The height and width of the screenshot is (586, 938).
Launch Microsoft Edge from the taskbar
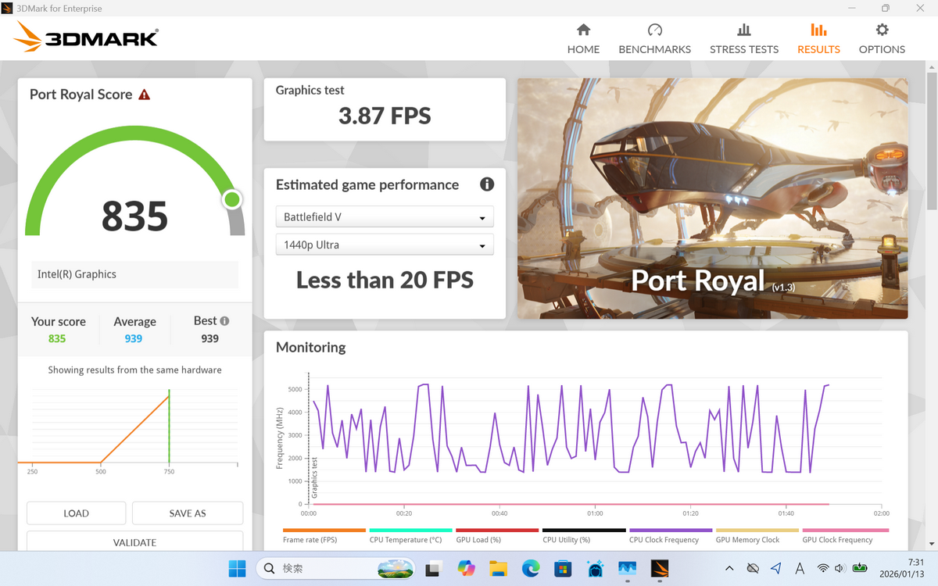[531, 569]
